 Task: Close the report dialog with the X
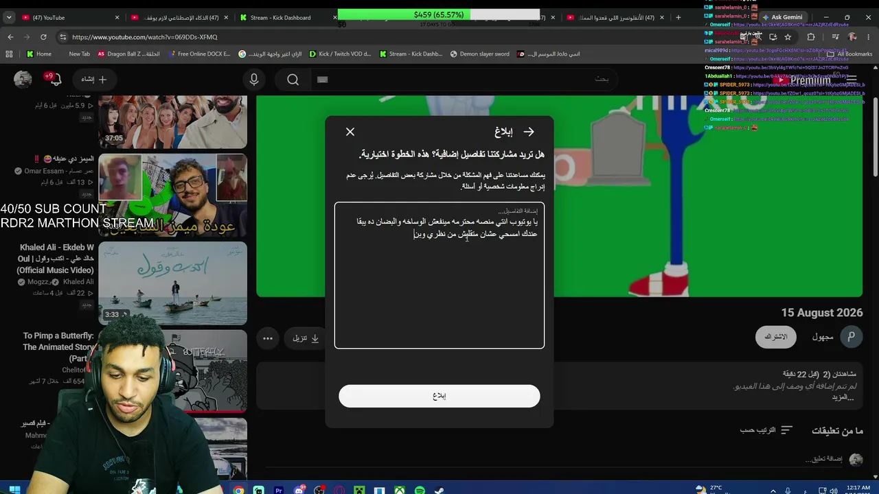350,132
